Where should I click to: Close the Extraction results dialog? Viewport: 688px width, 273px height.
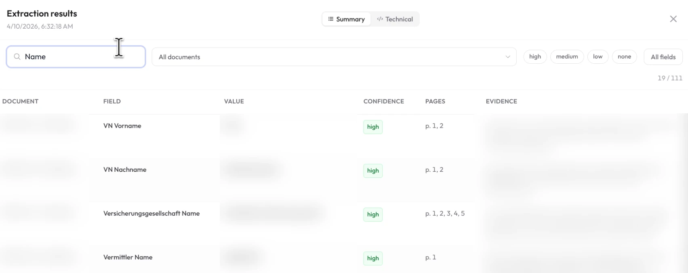pos(673,19)
